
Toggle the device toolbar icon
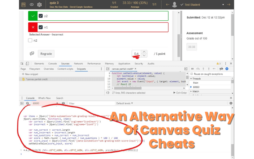(27, 64)
